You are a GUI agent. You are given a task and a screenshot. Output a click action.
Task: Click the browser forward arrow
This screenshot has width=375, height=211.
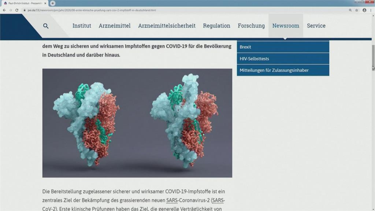point(11,10)
